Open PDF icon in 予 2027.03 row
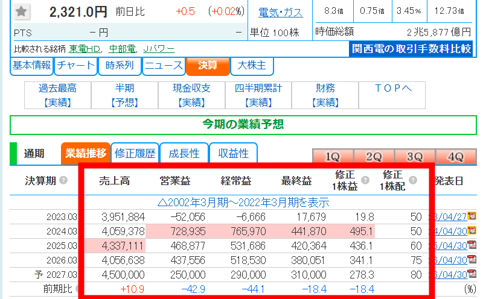The width and height of the screenshot is (486, 299). tap(472, 274)
